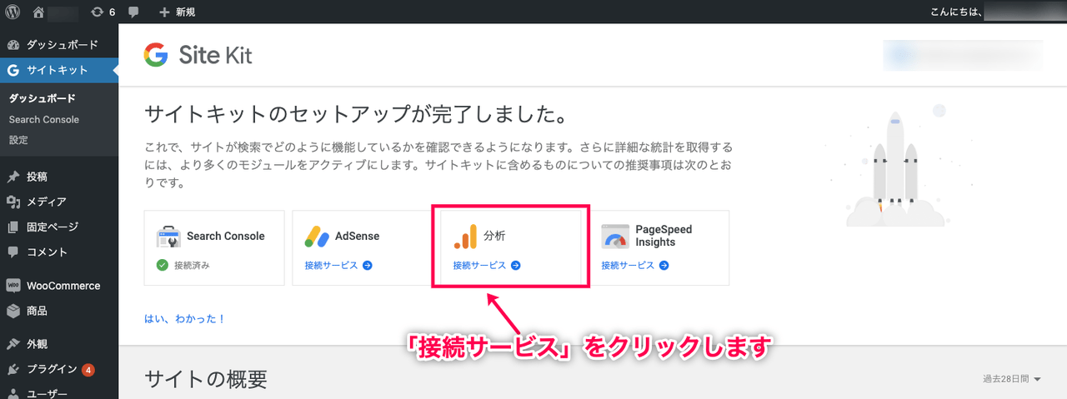Click the サイトの概要 heading
Image resolution: width=1067 pixels, height=399 pixels.
206,380
